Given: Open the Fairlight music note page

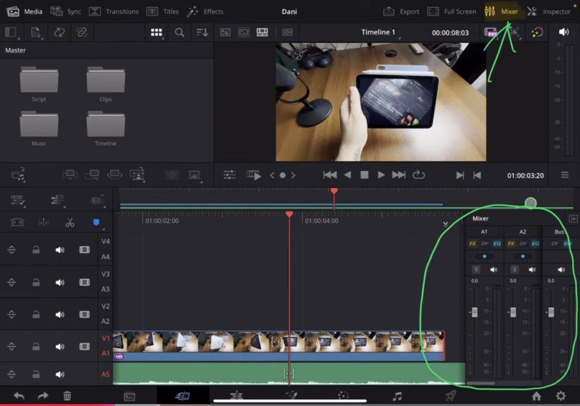Looking at the screenshot, I should coord(397,396).
